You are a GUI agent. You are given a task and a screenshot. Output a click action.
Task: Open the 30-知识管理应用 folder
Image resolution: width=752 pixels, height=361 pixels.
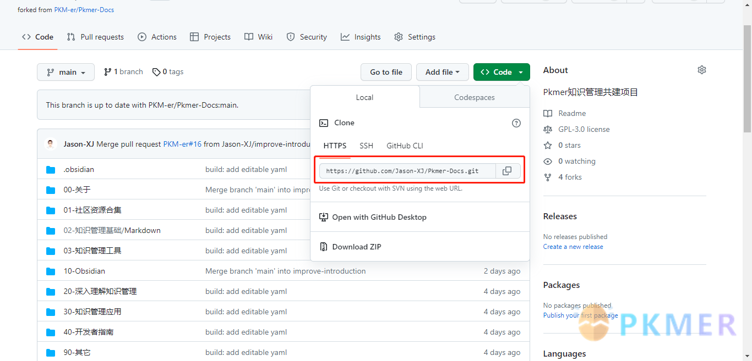(x=92, y=312)
